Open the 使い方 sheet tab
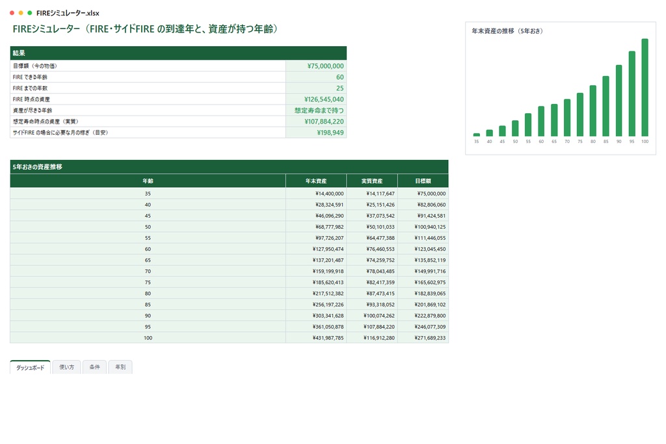The height and width of the screenshot is (444, 666). tap(67, 367)
